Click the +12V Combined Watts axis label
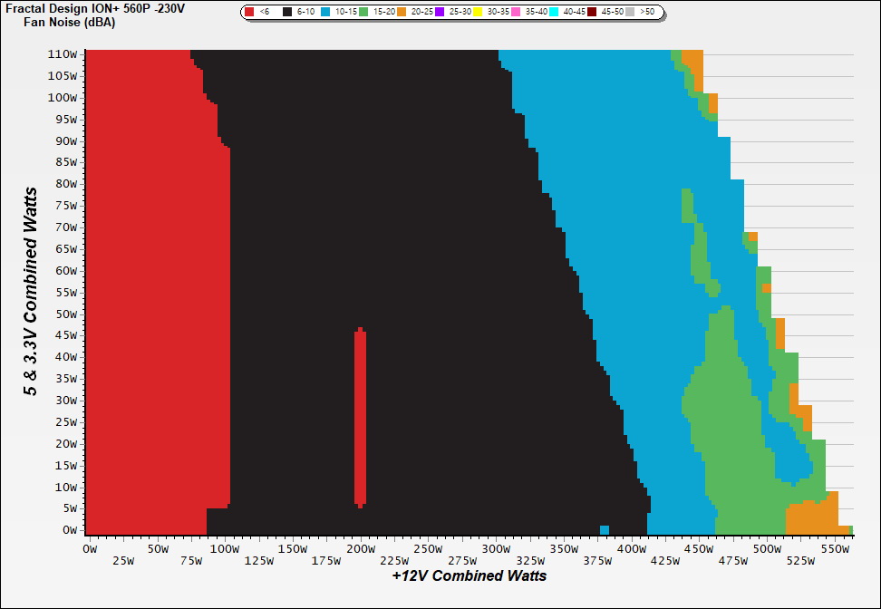Screen dimensions: 881x609 coord(470,575)
